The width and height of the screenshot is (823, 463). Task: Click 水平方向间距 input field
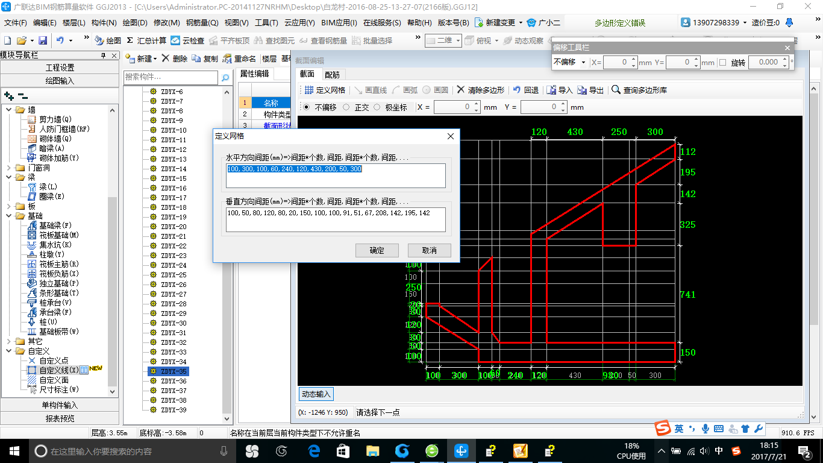[x=336, y=175]
